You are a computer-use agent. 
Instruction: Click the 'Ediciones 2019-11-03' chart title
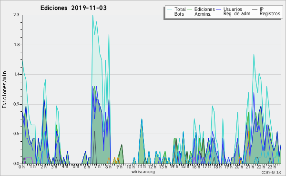(x=73, y=8)
